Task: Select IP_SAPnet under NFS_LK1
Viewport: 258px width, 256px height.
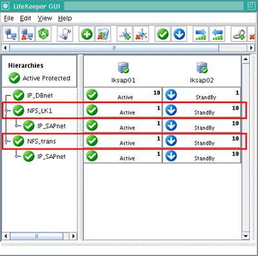Action: (x=52, y=126)
